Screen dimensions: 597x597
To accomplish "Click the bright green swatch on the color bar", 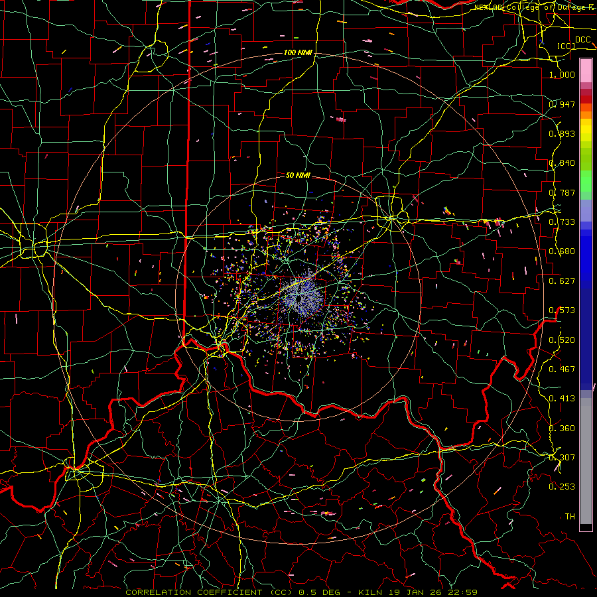I will pyautogui.click(x=586, y=181).
